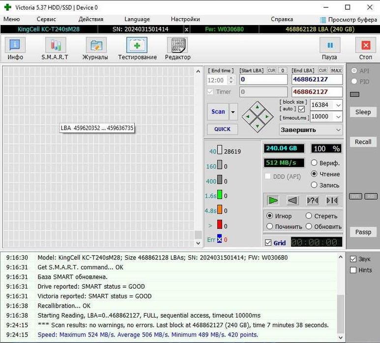The width and height of the screenshot is (380, 343).
Task: Click the reverse playback arrow button
Action: [x=292, y=200]
